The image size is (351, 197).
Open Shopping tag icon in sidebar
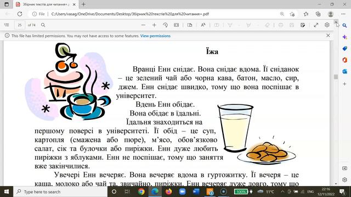[x=345, y=49]
